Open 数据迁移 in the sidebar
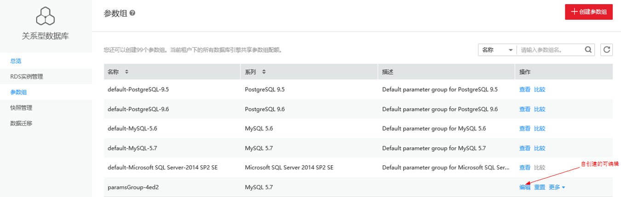The height and width of the screenshot is (197, 621). (21, 123)
